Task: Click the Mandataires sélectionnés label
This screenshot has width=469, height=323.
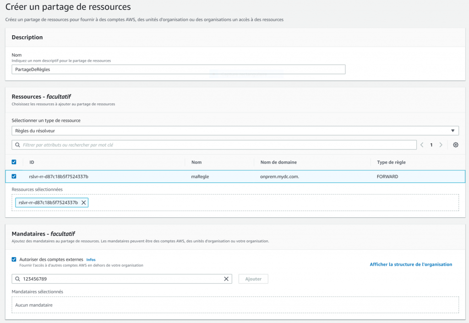Action: pyautogui.click(x=38, y=291)
